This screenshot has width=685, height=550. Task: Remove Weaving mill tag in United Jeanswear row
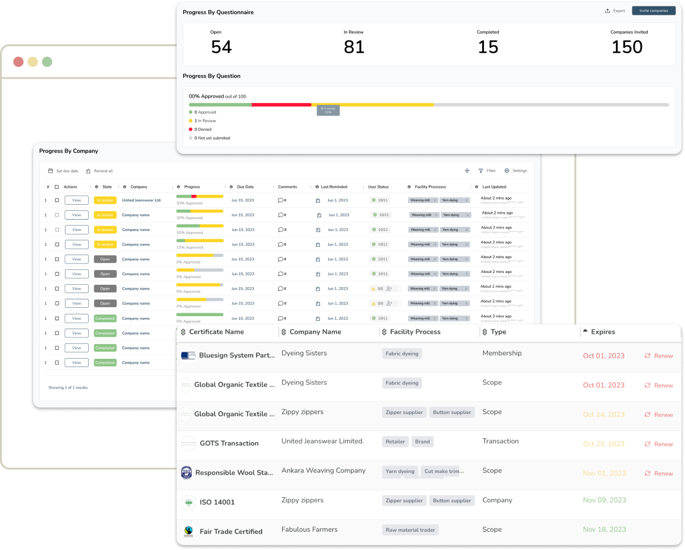point(435,200)
